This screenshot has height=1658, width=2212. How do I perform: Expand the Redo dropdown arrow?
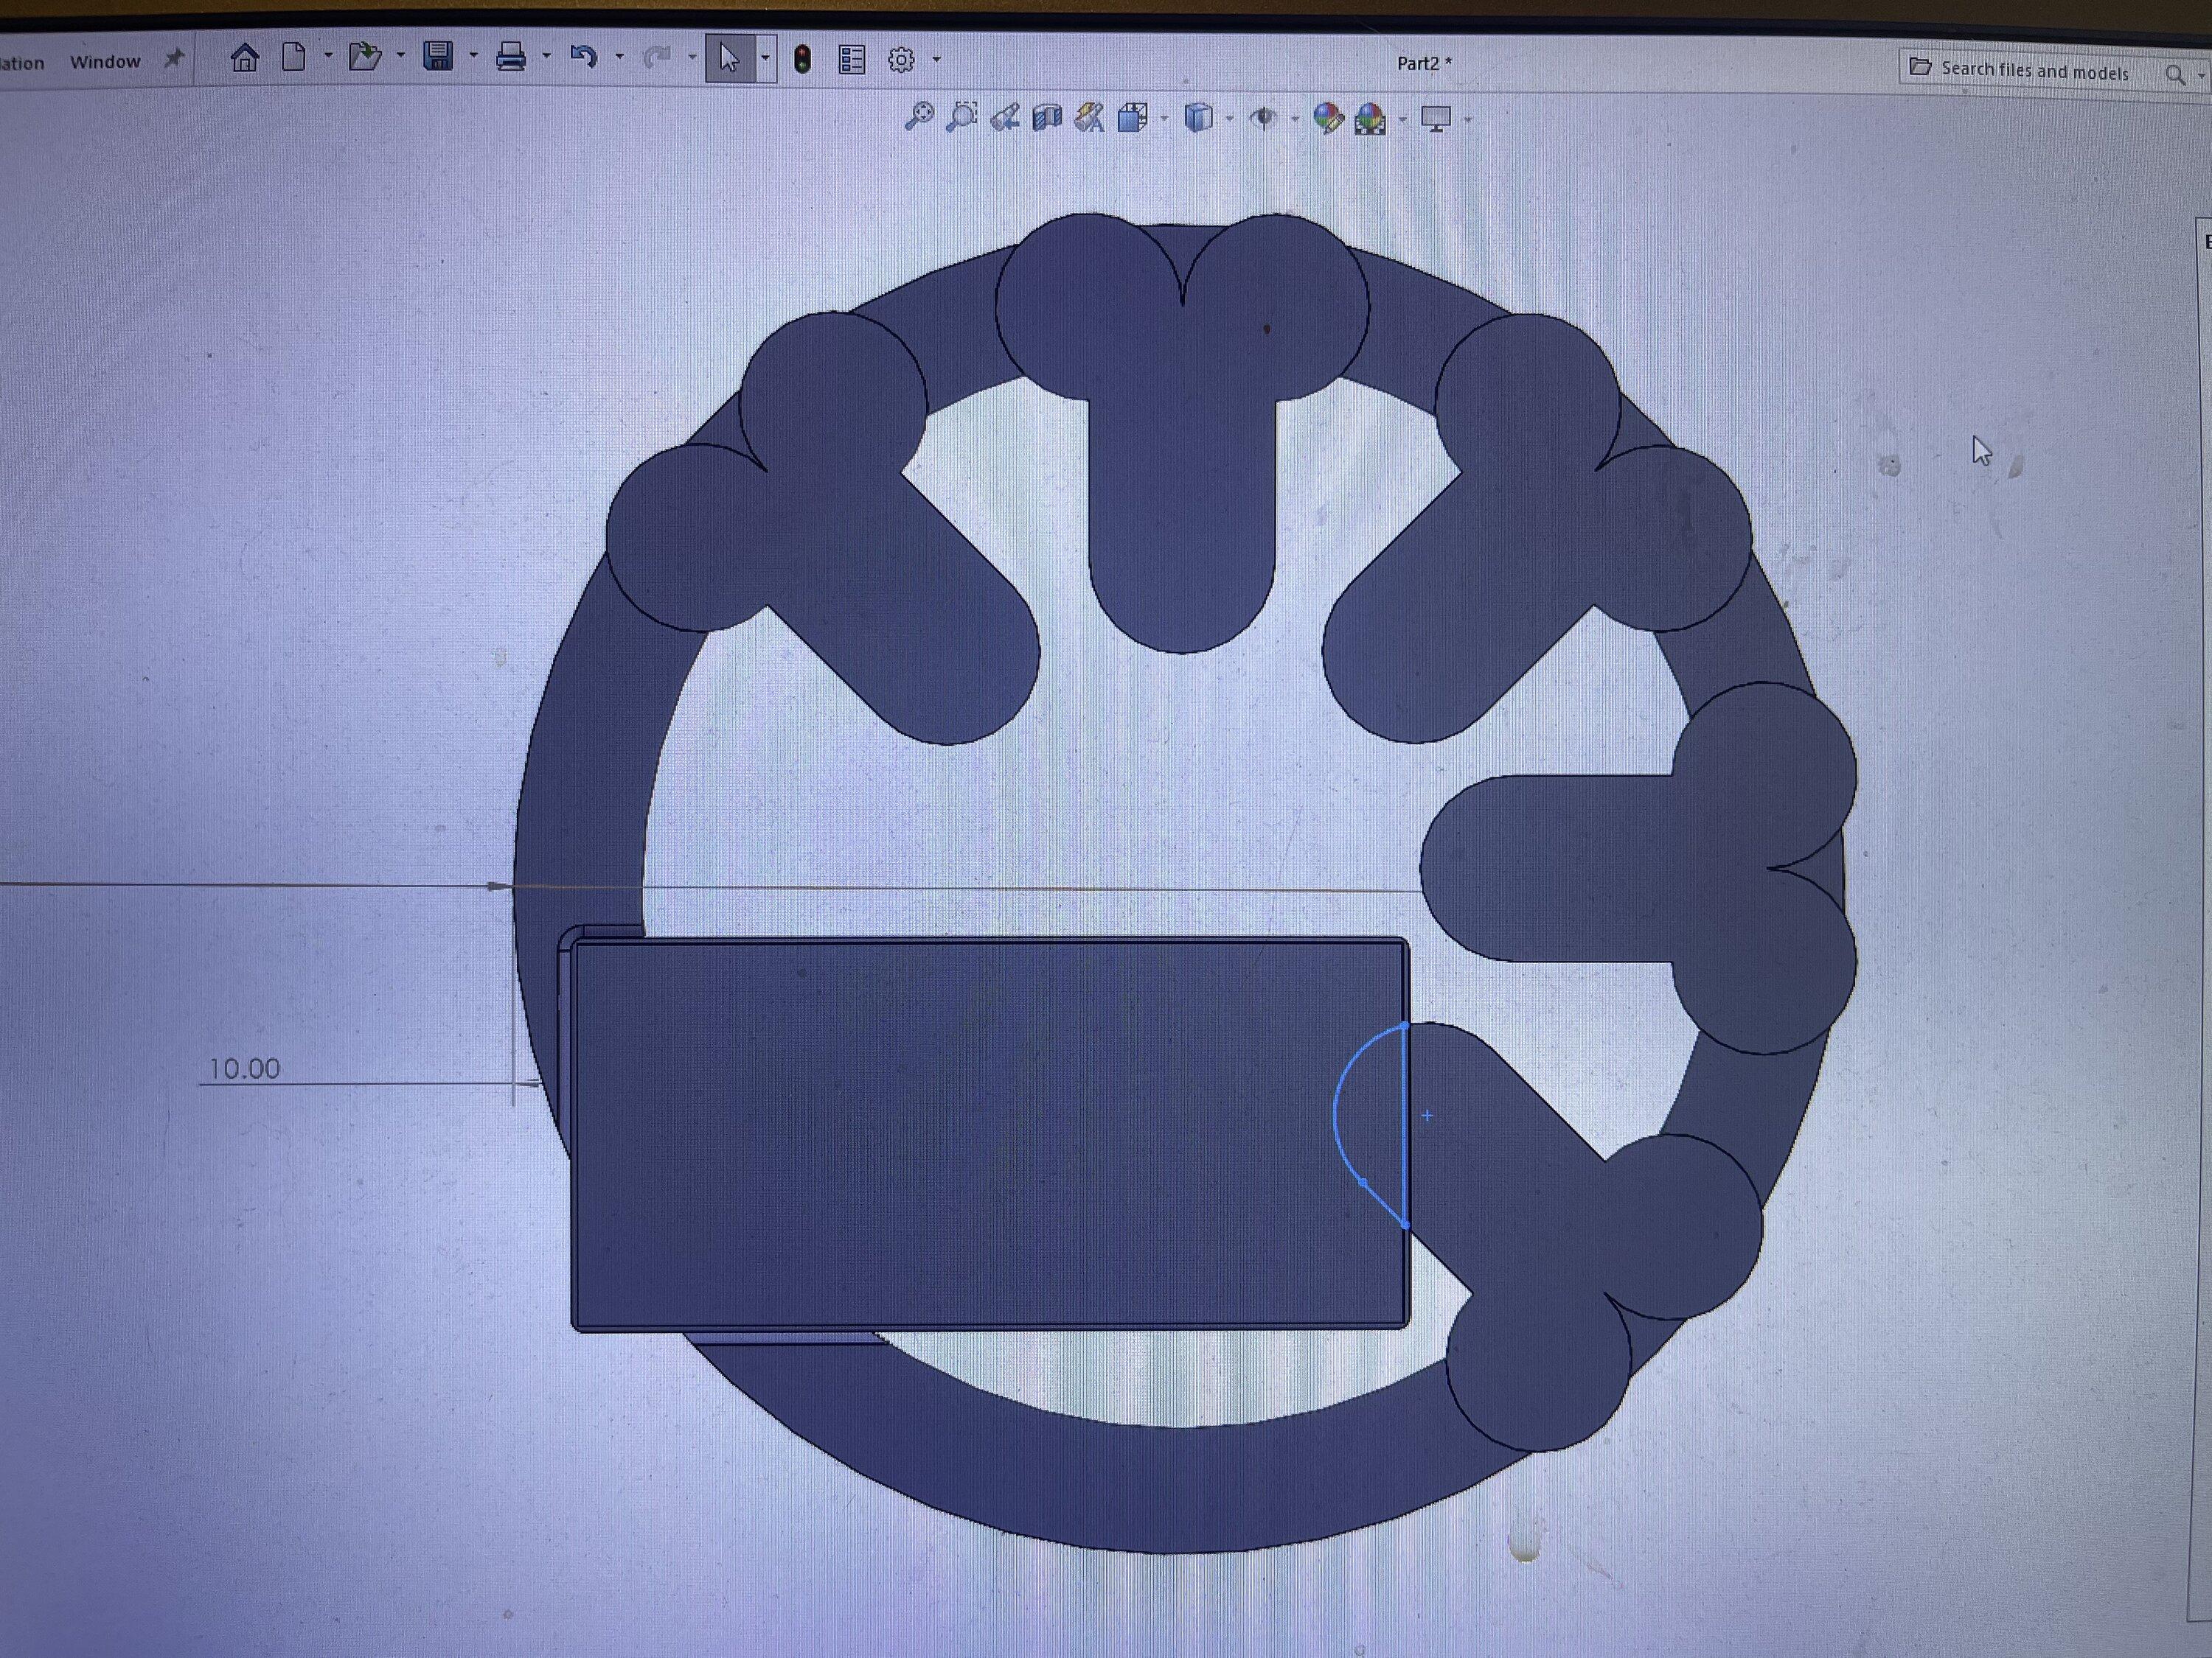692,58
